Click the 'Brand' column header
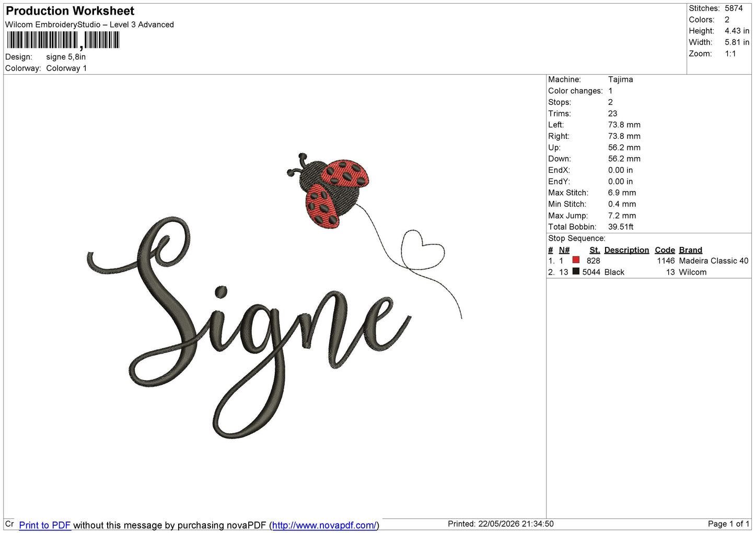 pyautogui.click(x=690, y=250)
